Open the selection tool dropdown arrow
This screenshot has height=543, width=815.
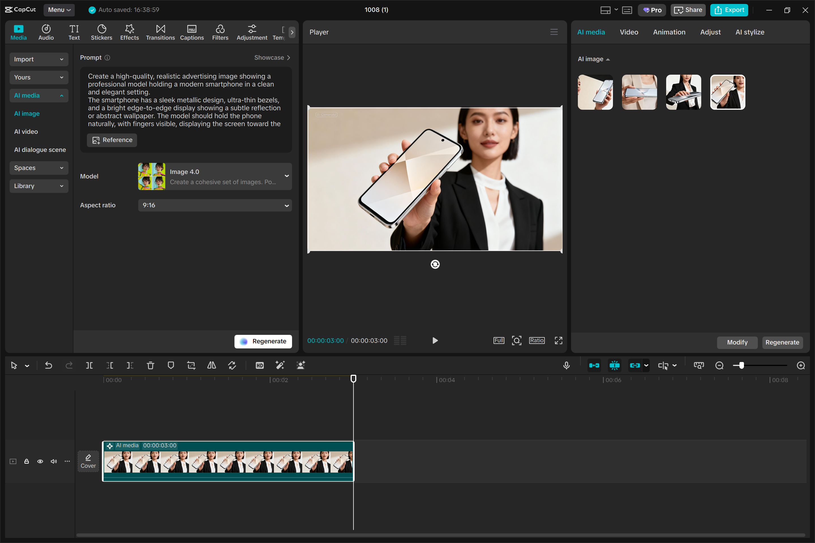(x=27, y=366)
